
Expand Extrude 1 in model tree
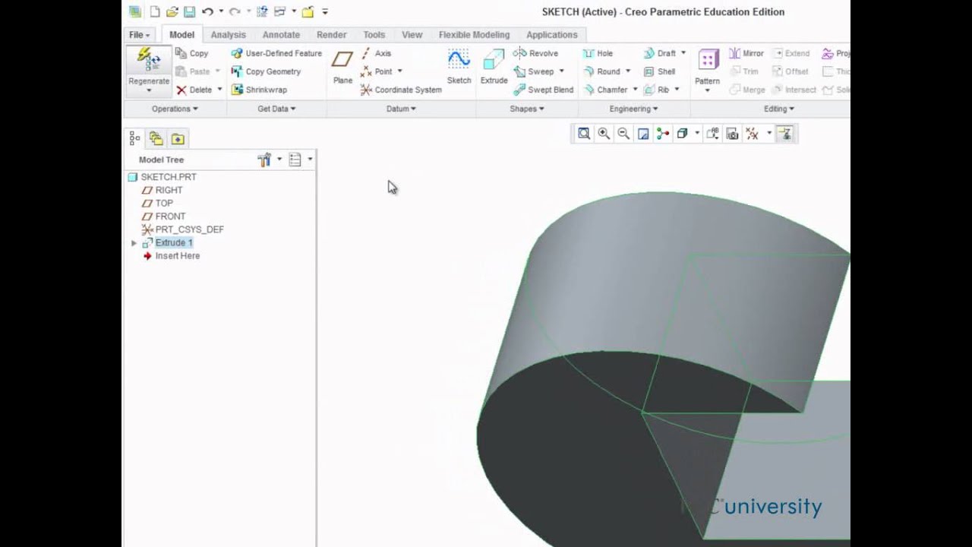click(134, 243)
